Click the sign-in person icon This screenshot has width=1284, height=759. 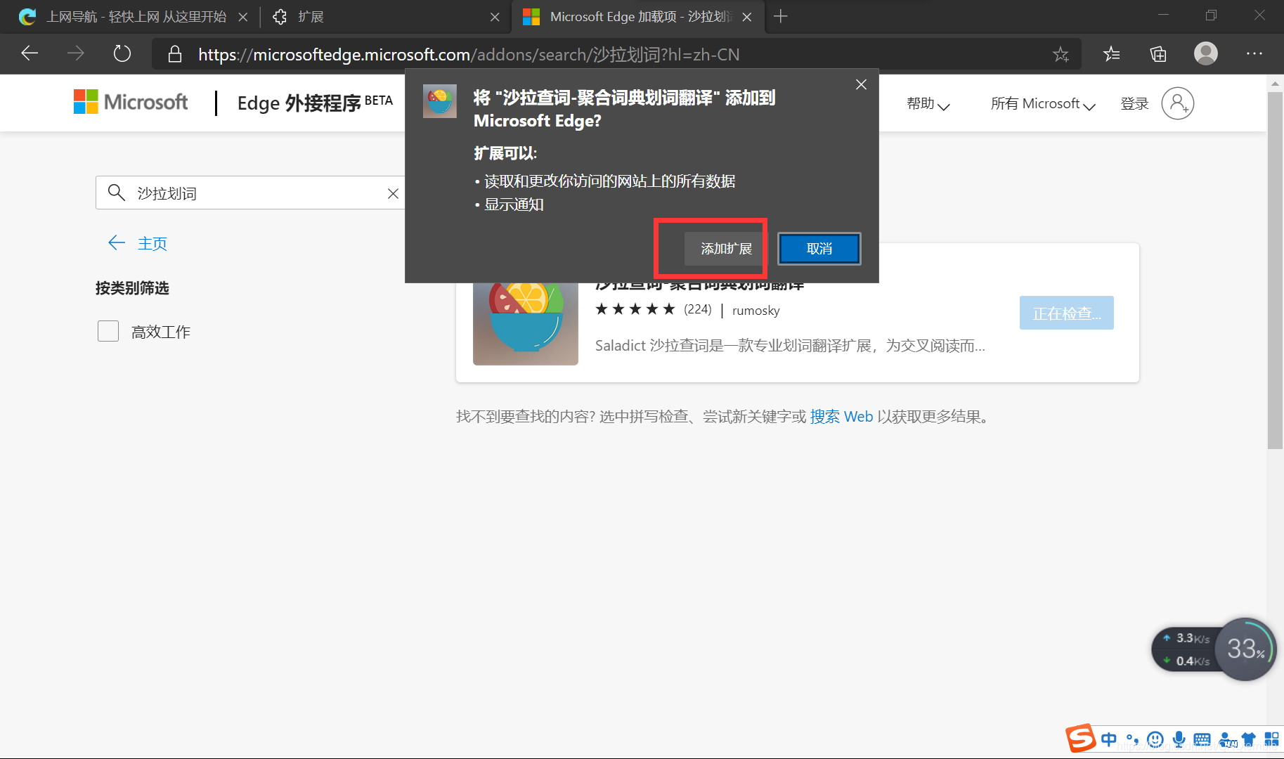point(1178,103)
